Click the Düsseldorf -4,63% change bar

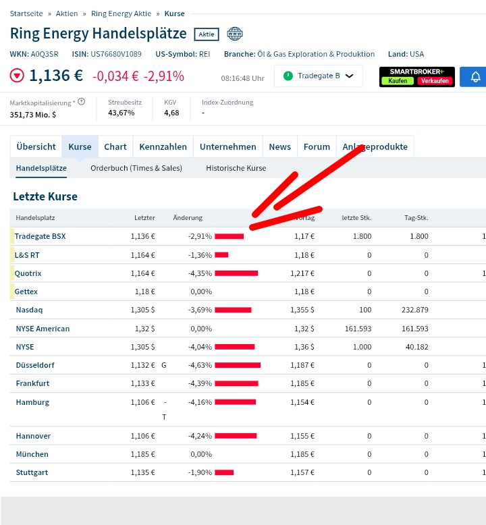[238, 365]
